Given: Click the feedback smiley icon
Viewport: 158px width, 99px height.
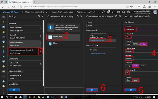Looking at the screenshot, I should point(123,12).
